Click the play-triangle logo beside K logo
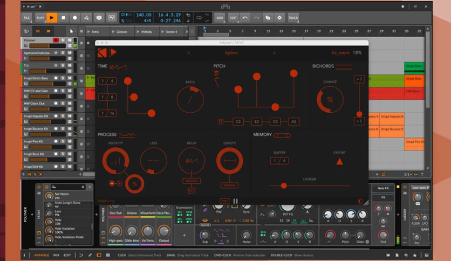Viewport: 451px width, 261px height. pyautogui.click(x=113, y=53)
